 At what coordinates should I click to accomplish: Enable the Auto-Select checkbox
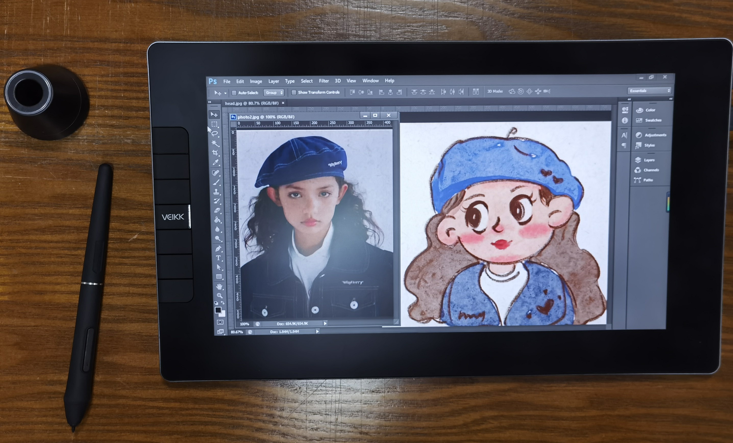pos(234,93)
